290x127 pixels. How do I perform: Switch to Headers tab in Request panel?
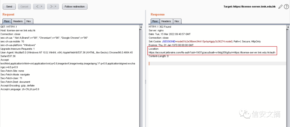pyautogui.click(x=18, y=21)
